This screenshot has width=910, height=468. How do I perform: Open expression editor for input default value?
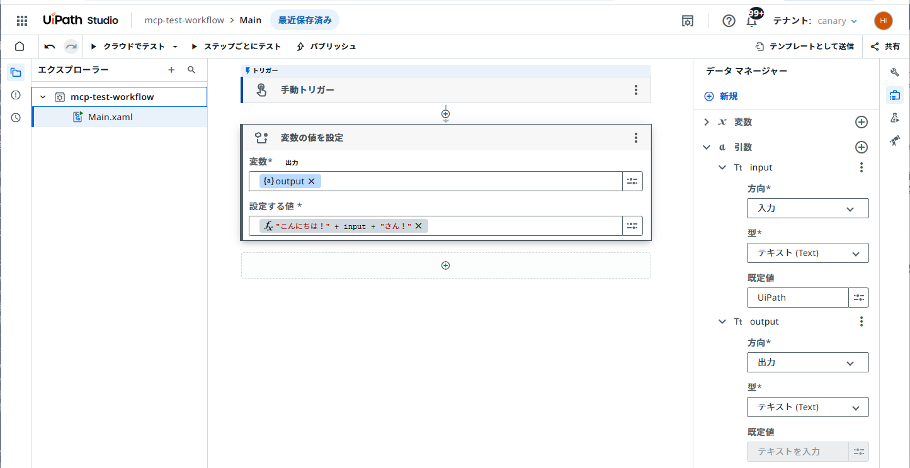point(858,298)
